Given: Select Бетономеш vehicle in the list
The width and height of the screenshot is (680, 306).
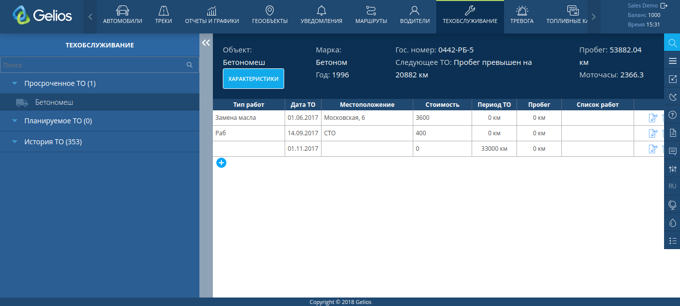Looking at the screenshot, I should (54, 102).
